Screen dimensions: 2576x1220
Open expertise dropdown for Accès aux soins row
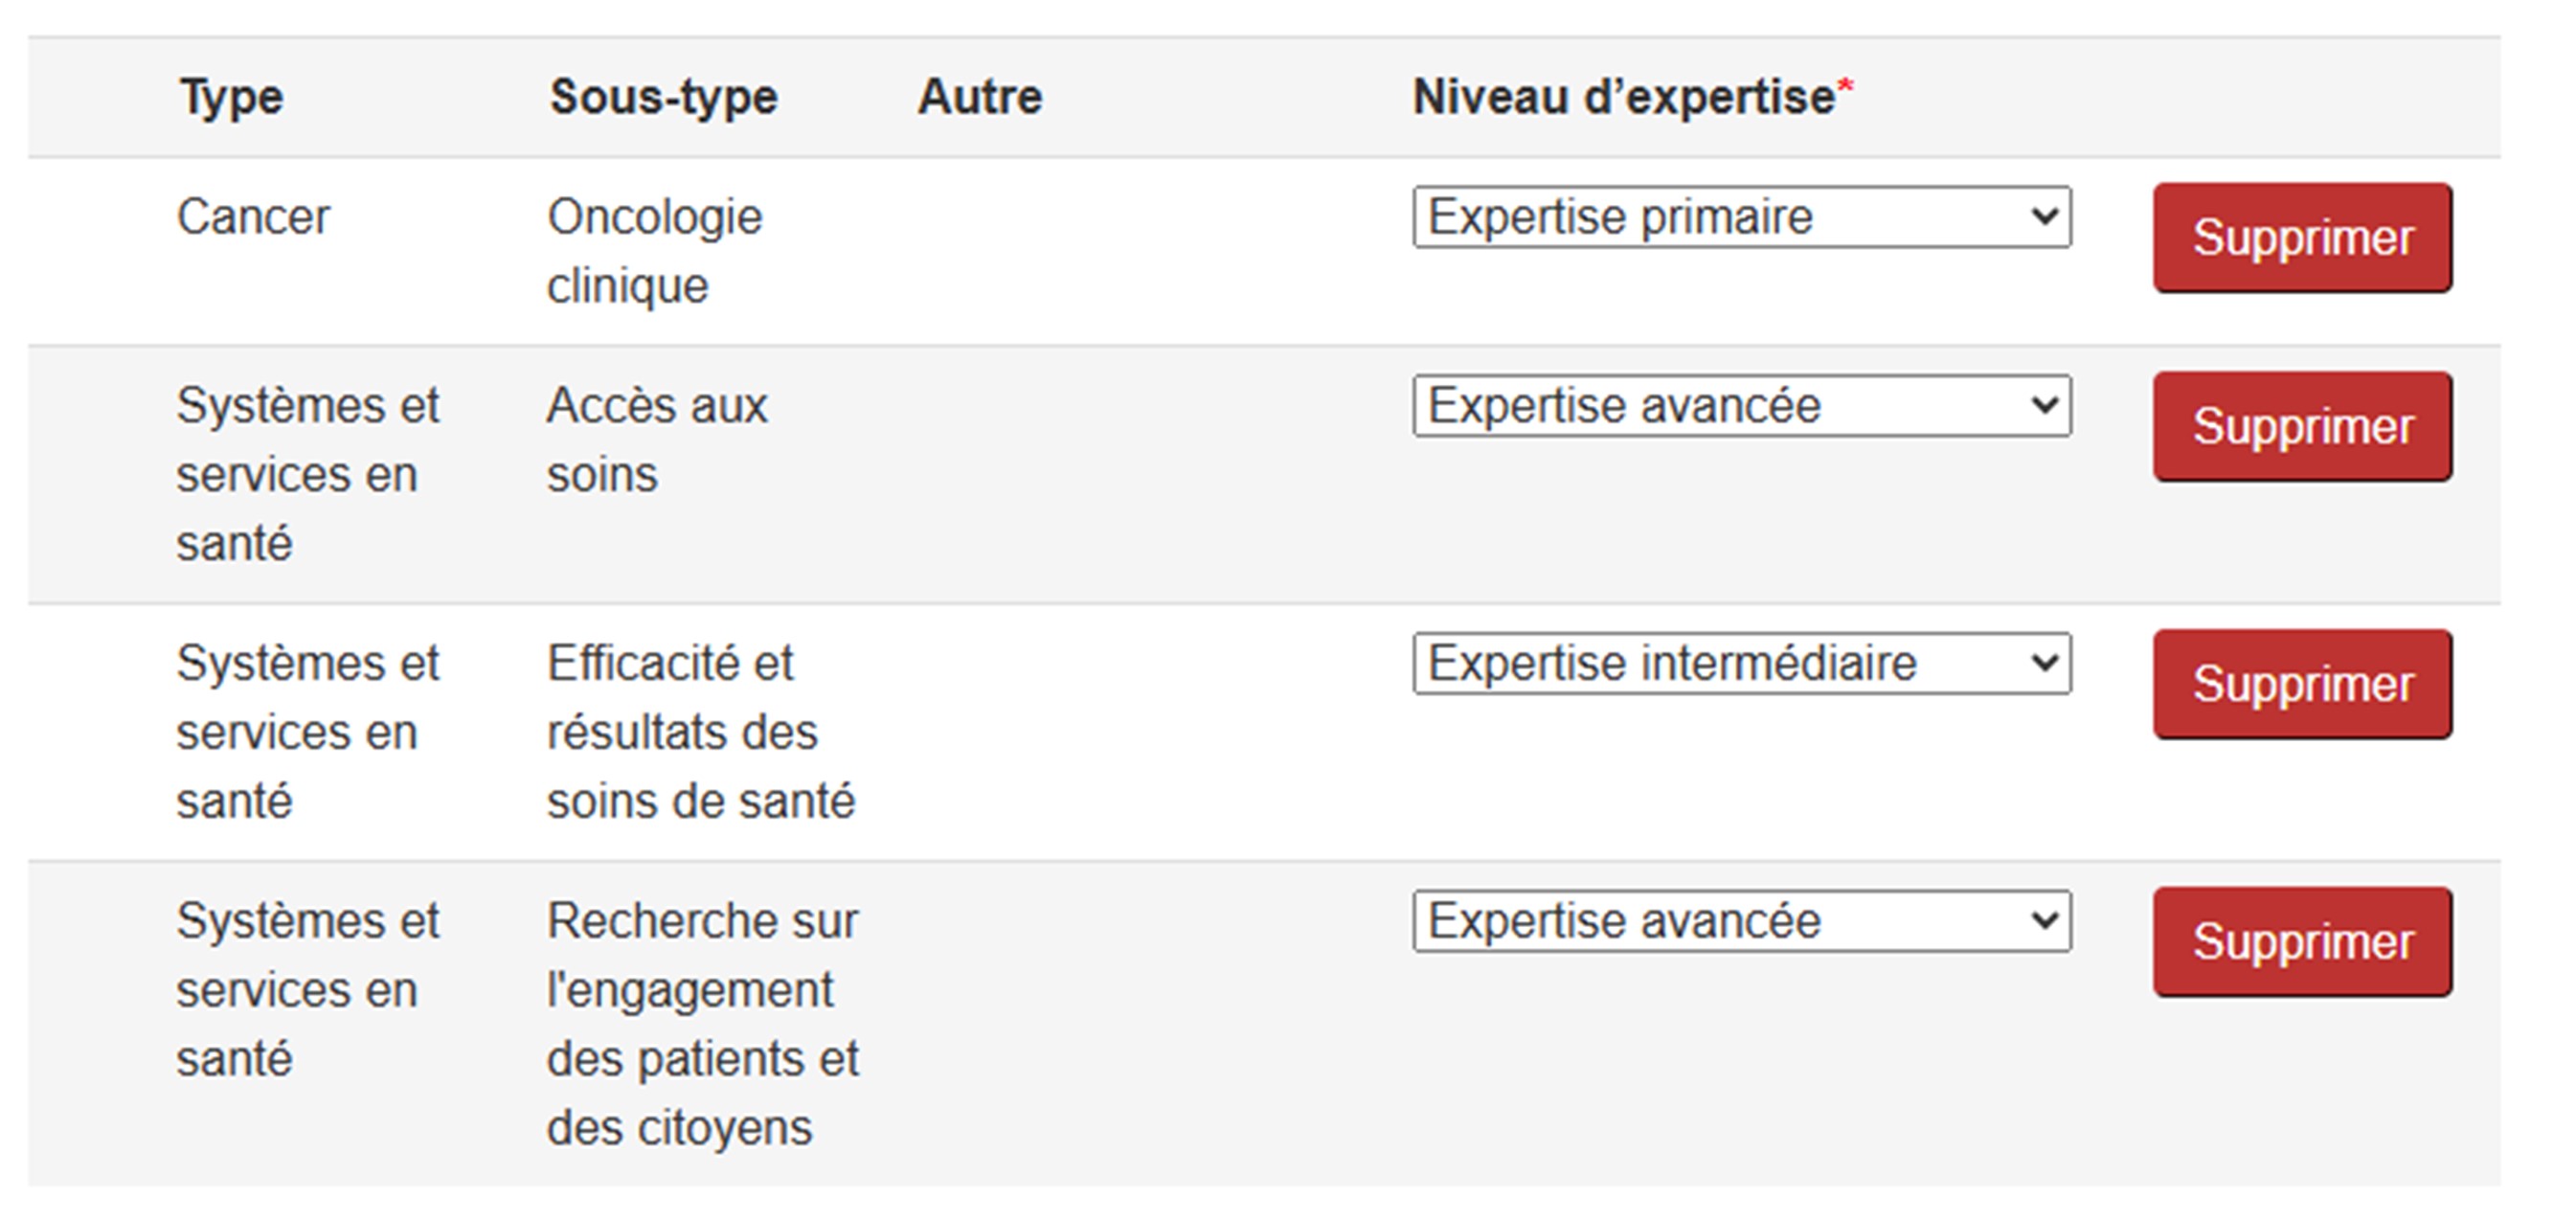click(1741, 406)
